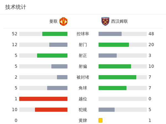Click the 控球率 stat label
The width and height of the screenshot is (166, 124).
coord(83,34)
